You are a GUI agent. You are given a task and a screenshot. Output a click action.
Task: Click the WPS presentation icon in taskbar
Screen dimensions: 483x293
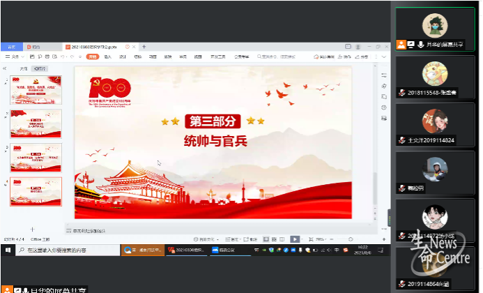(x=186, y=250)
